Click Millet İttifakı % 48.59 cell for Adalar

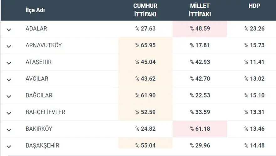200,29
